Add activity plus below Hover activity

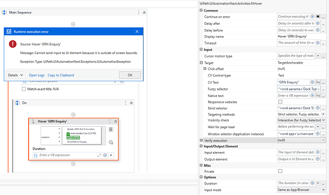[x=73, y=163]
